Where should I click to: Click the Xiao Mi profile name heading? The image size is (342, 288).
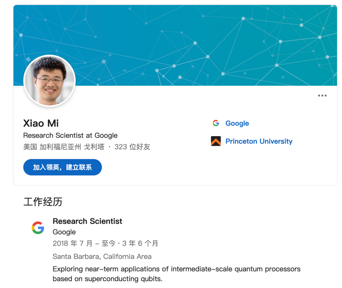coord(41,123)
